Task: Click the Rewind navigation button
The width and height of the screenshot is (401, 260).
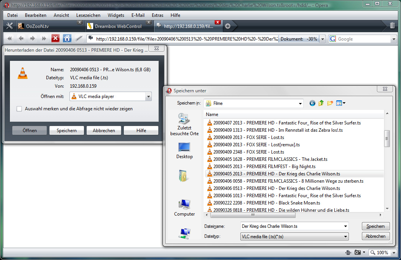Action: pyautogui.click(x=10, y=39)
